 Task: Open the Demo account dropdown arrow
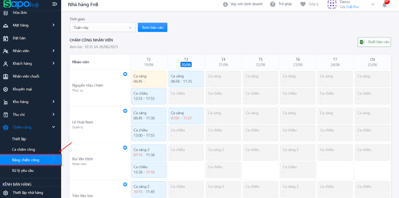373,4
